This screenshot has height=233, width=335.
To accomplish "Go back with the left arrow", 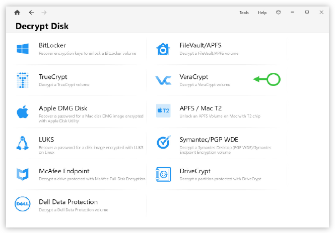I will 31,13.
